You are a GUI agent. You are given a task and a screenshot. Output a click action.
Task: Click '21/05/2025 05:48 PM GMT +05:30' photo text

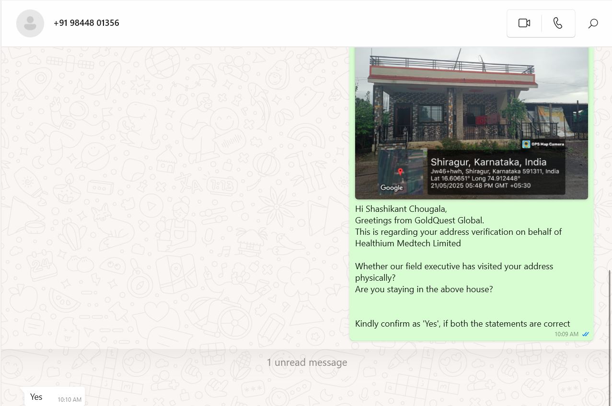(481, 186)
